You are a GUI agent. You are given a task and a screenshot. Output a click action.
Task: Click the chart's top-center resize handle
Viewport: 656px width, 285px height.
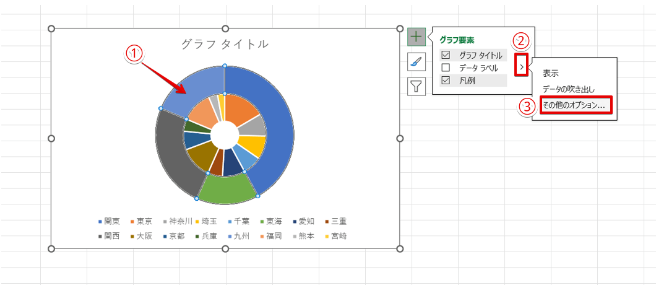click(225, 28)
